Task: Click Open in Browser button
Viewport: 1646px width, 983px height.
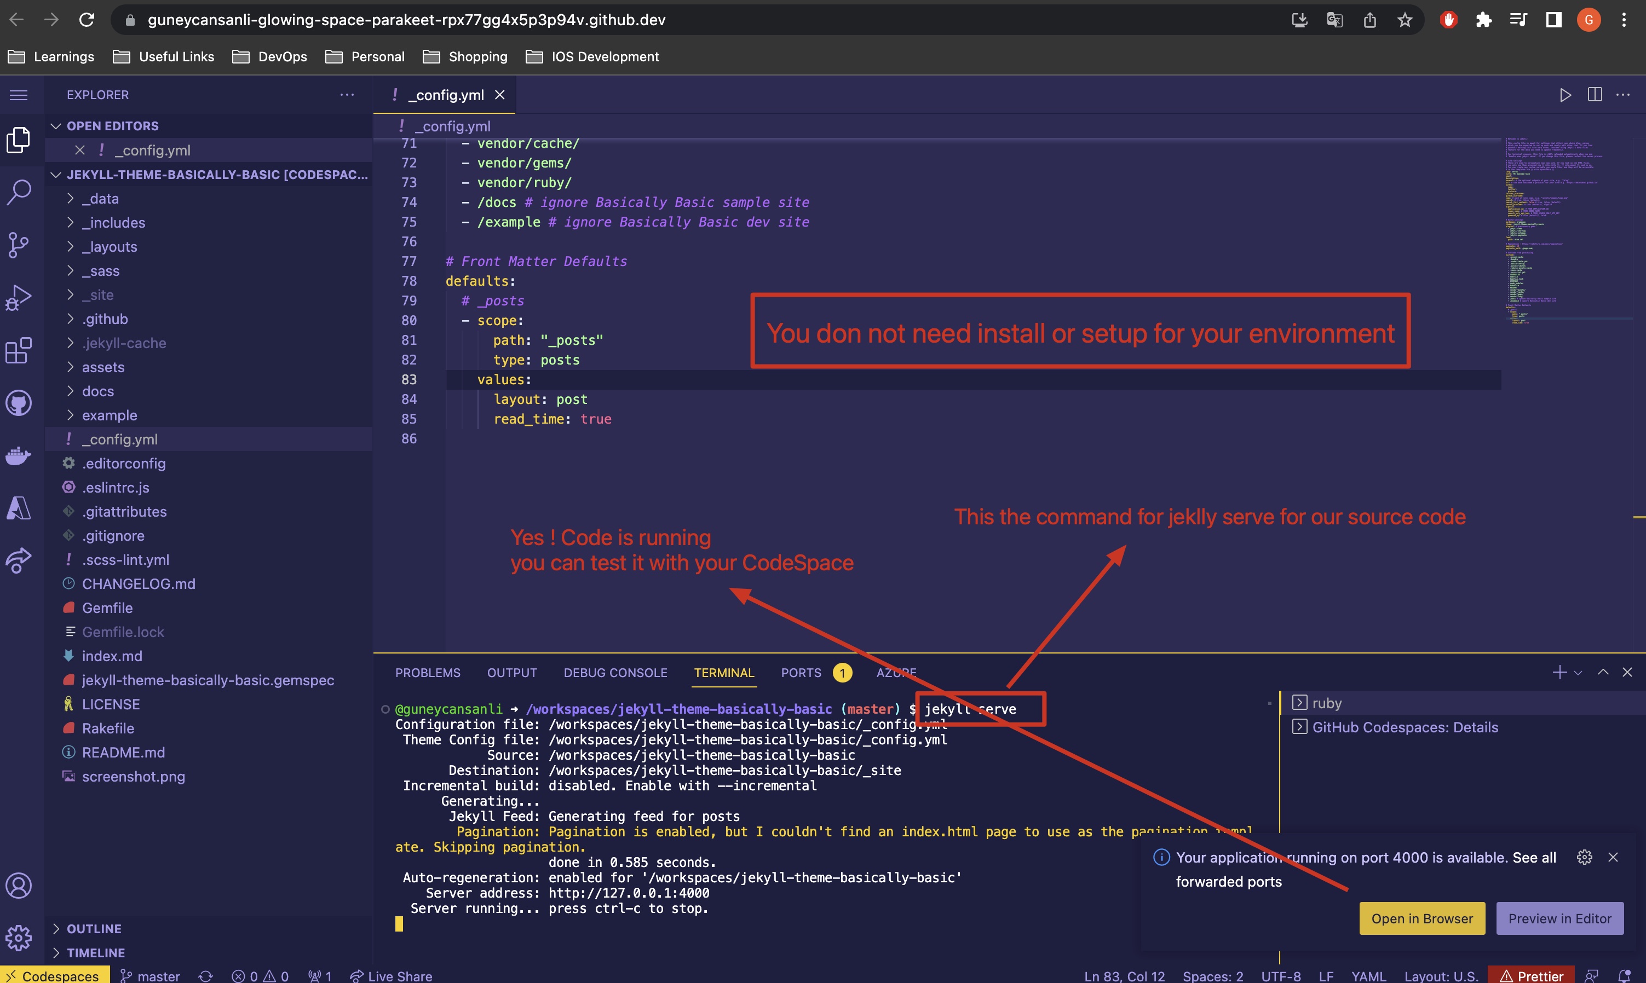Action: coord(1421,917)
